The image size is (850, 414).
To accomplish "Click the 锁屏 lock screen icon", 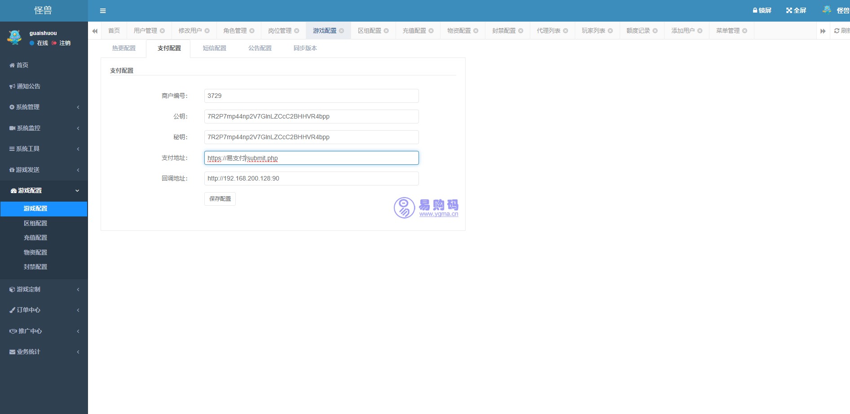I will [754, 10].
